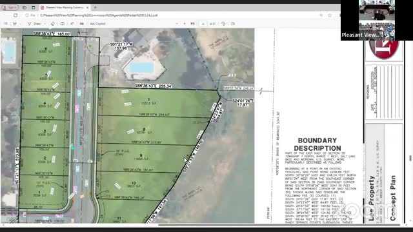Viewport: 413px width, 232px height.
Task: Open the PDF table of contents panel
Action: point(6,24)
